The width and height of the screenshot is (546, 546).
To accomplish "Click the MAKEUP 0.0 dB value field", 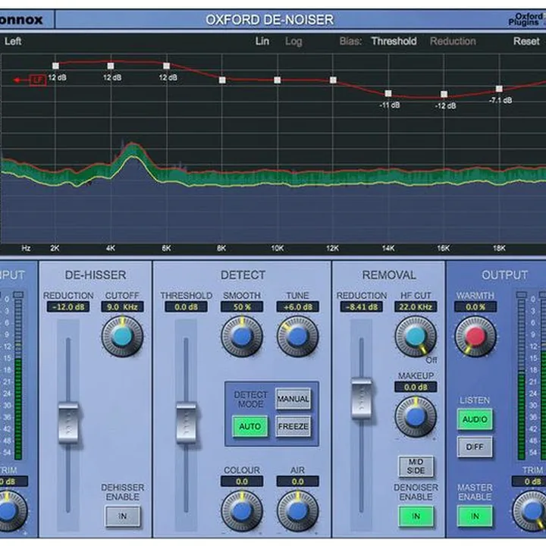I will click(416, 387).
